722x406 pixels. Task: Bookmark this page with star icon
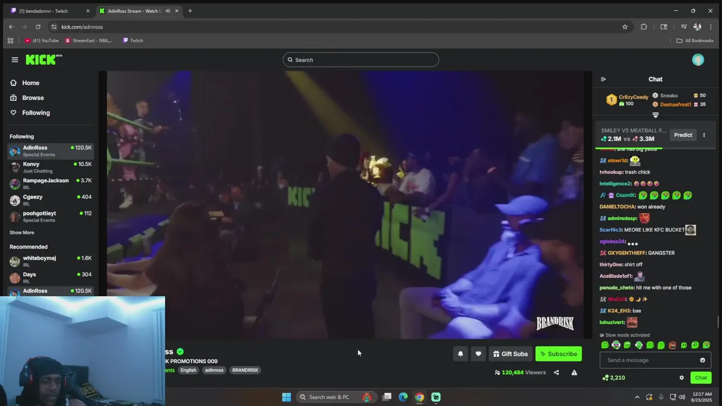pyautogui.click(x=625, y=27)
